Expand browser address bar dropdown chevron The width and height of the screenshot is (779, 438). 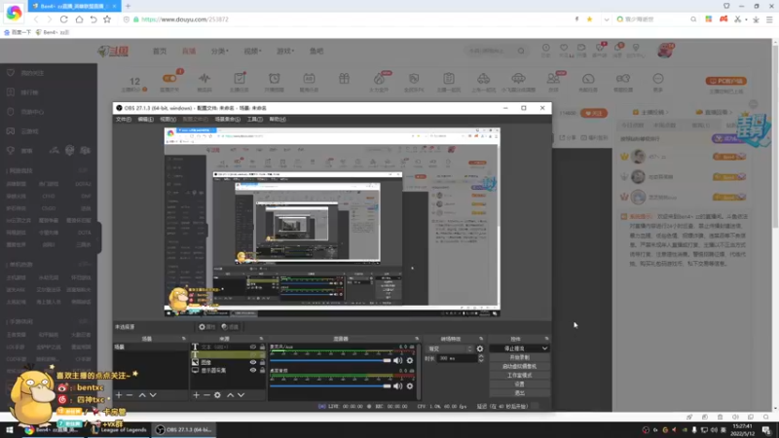click(x=606, y=19)
